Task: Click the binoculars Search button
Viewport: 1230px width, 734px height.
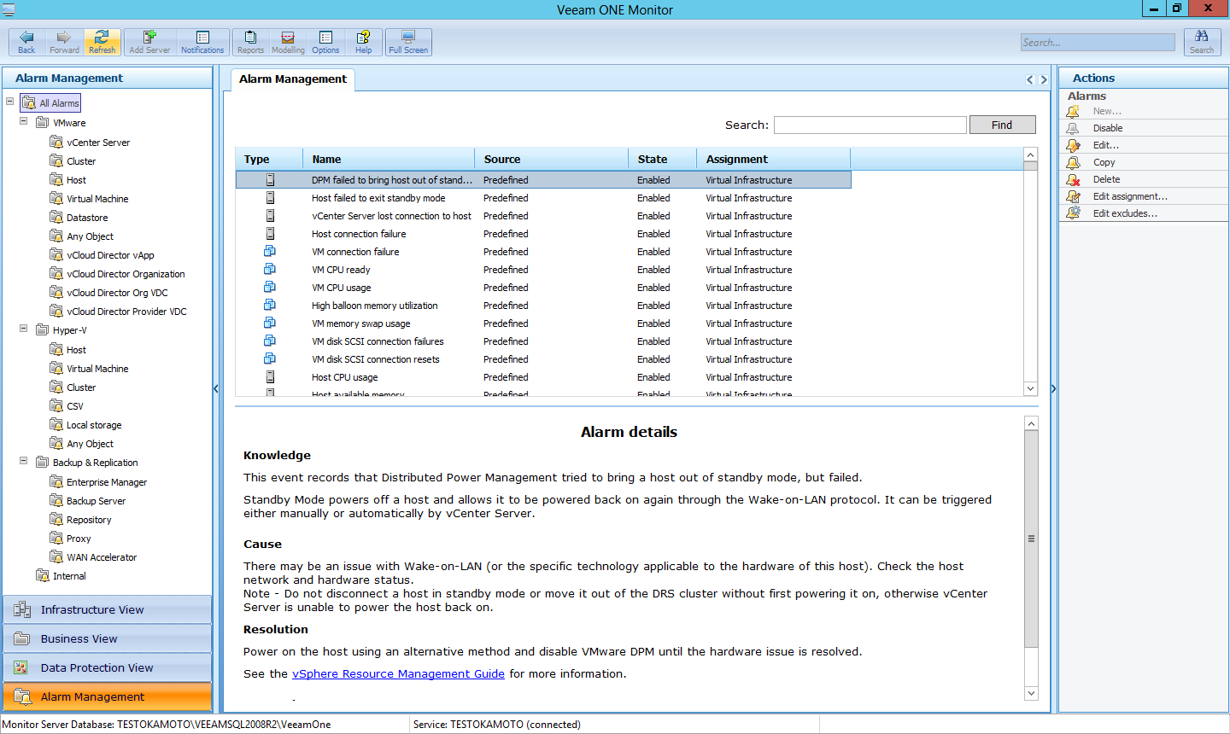Action: coord(1202,42)
